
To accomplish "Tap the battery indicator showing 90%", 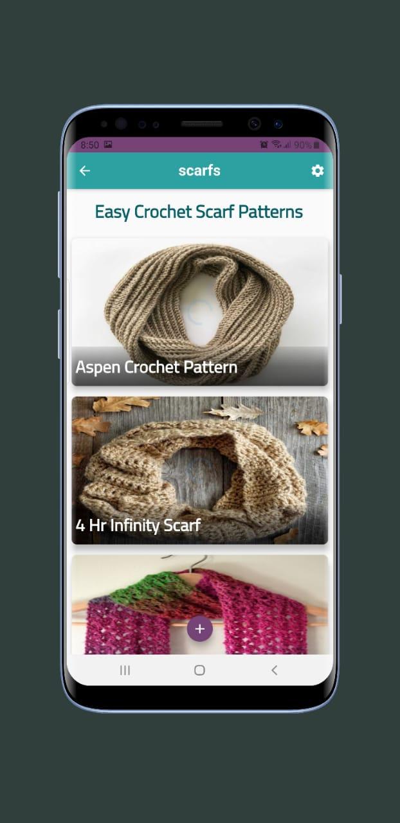I will (x=307, y=145).
